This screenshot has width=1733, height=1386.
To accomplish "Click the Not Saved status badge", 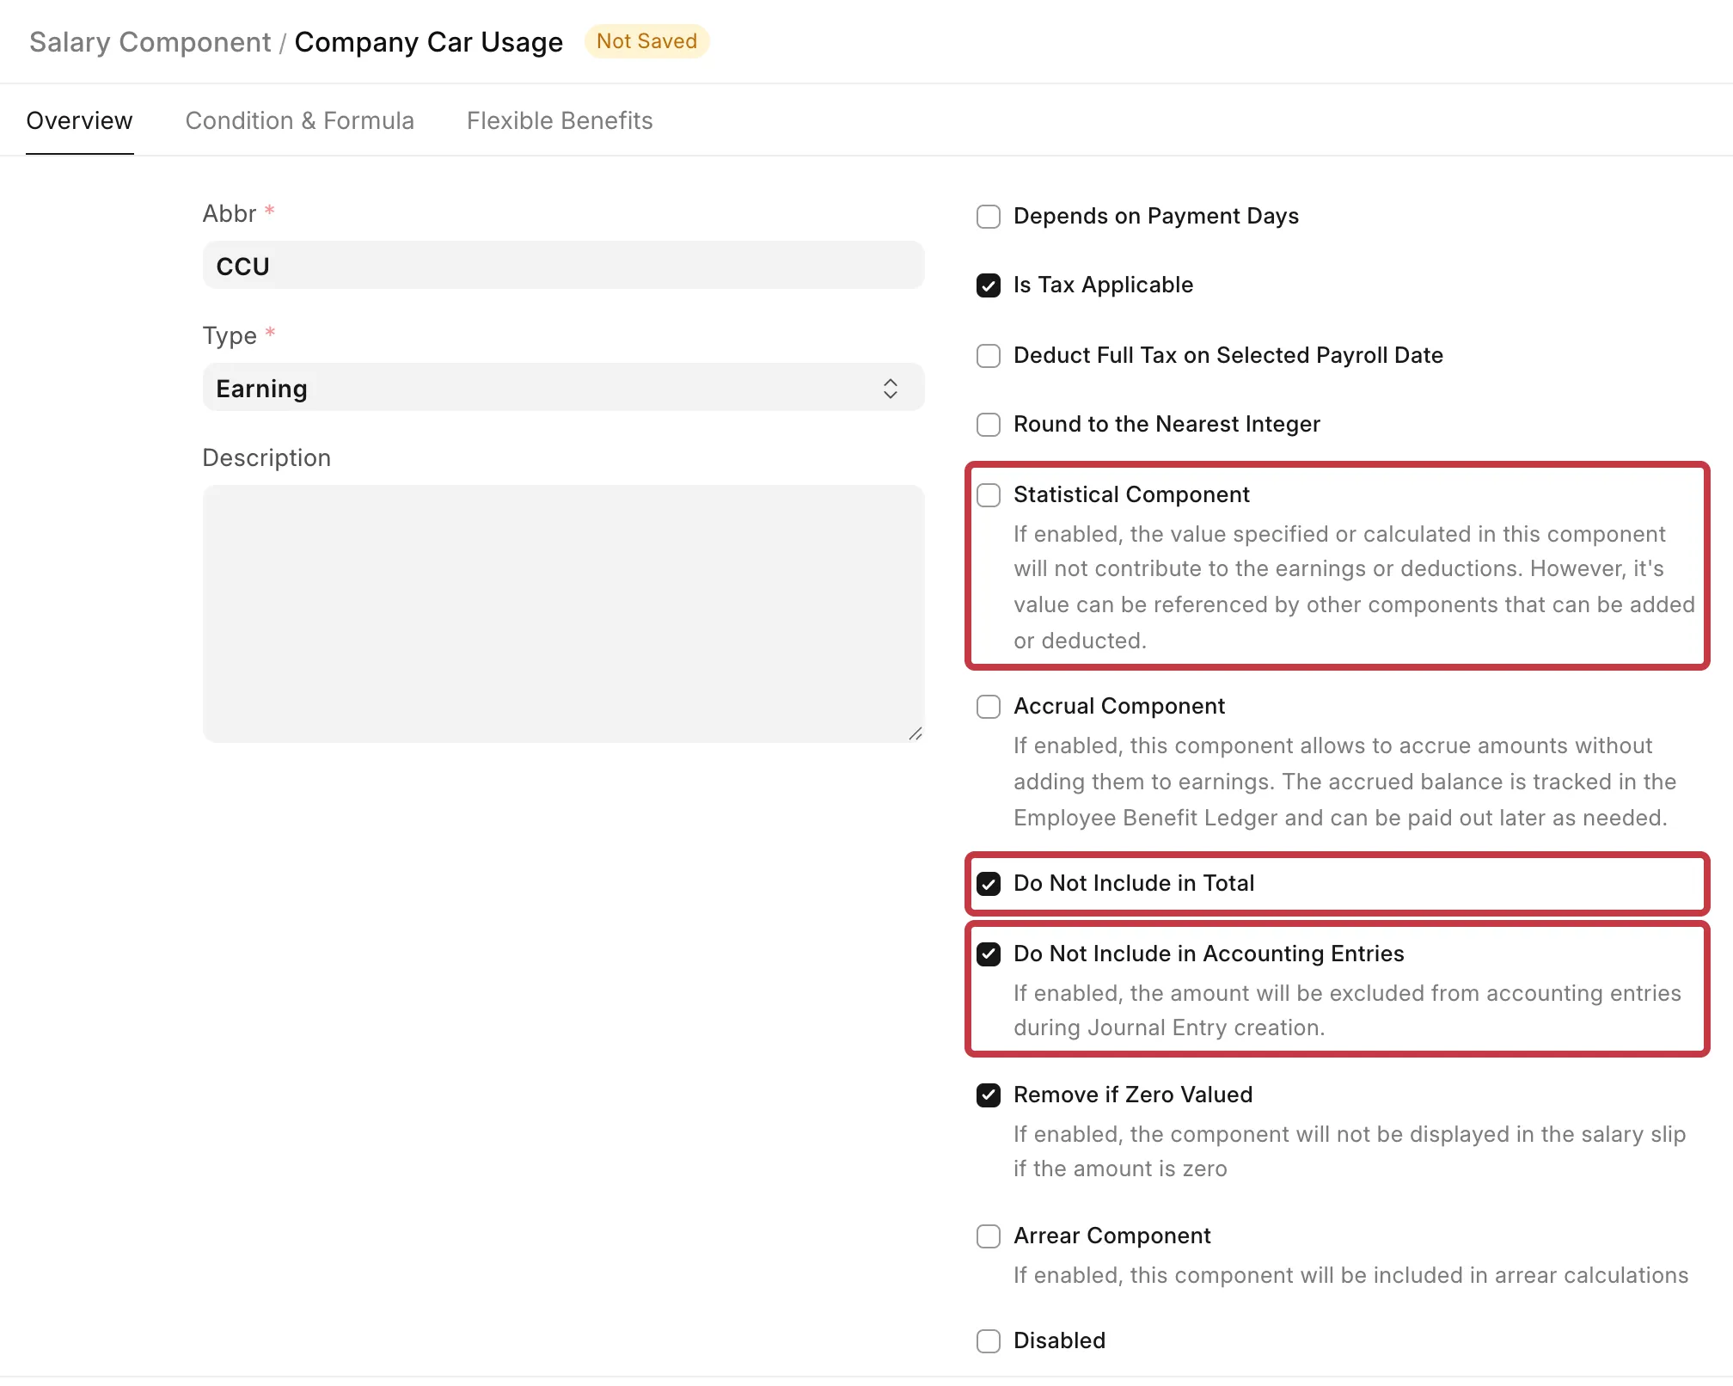I will [646, 41].
